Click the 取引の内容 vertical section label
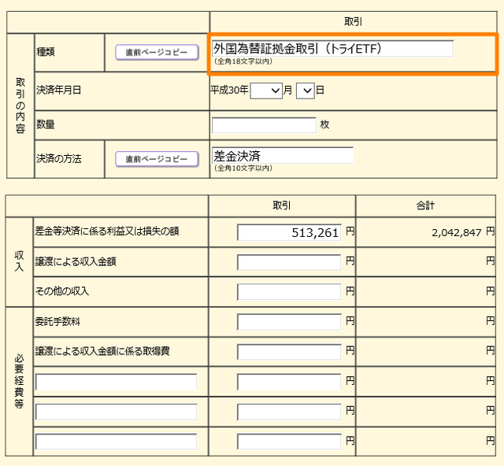 (x=20, y=105)
